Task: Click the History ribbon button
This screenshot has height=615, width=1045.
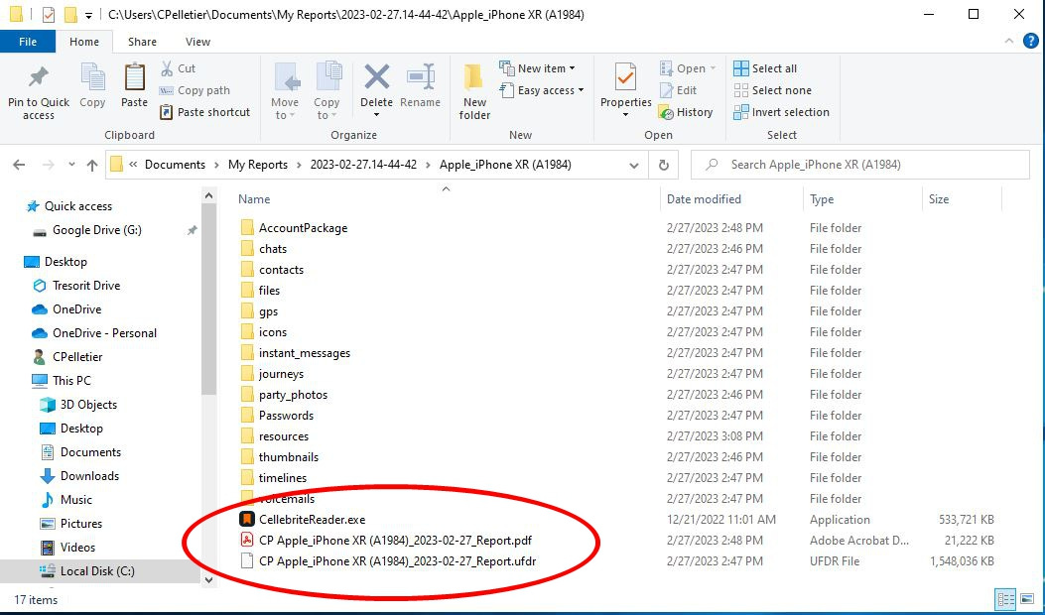Action: (x=686, y=112)
